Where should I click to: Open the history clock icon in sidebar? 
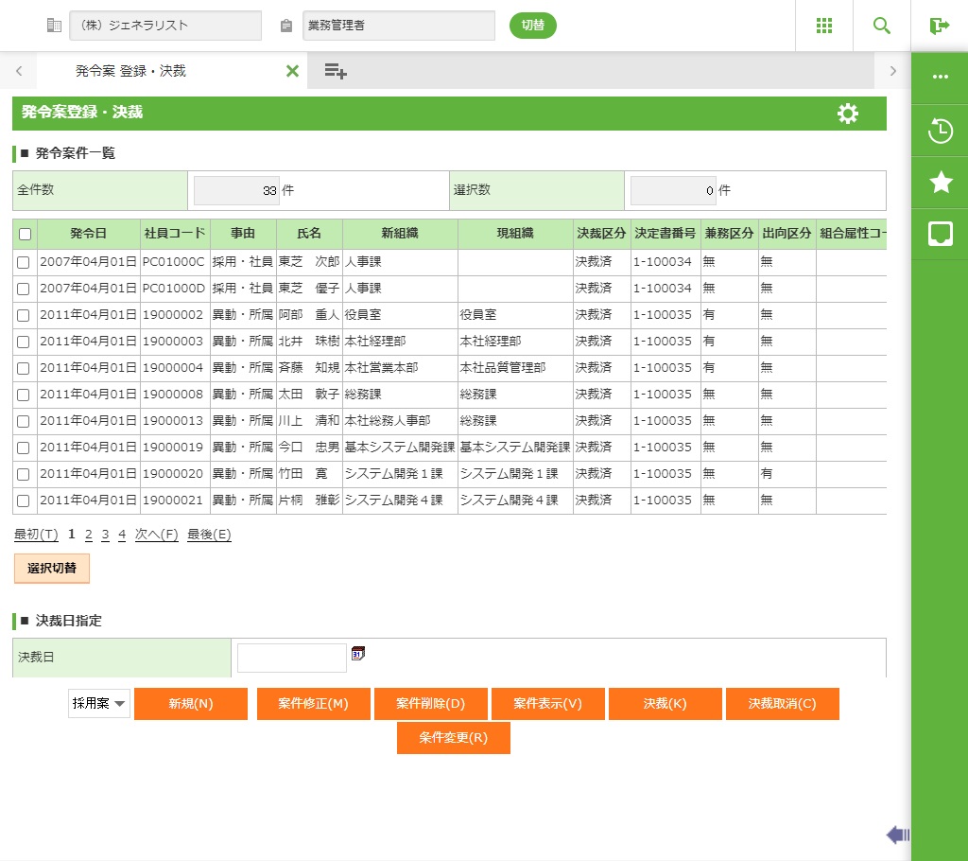click(940, 131)
